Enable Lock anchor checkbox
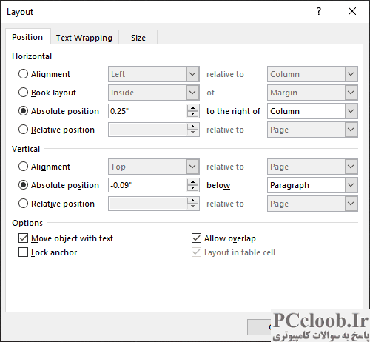Screen dimensions: 370x342 [23, 252]
